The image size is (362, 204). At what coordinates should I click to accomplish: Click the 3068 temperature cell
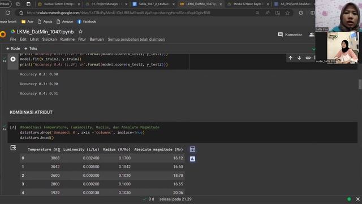click(55, 158)
